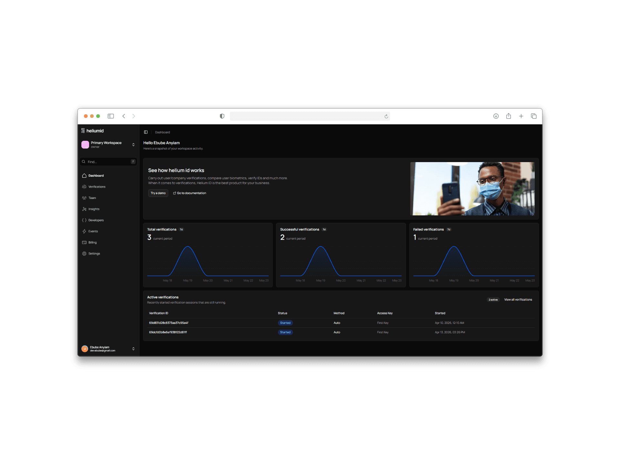This screenshot has height=465, width=620.
Task: Click the Failed verifications chart
Action: click(474, 263)
